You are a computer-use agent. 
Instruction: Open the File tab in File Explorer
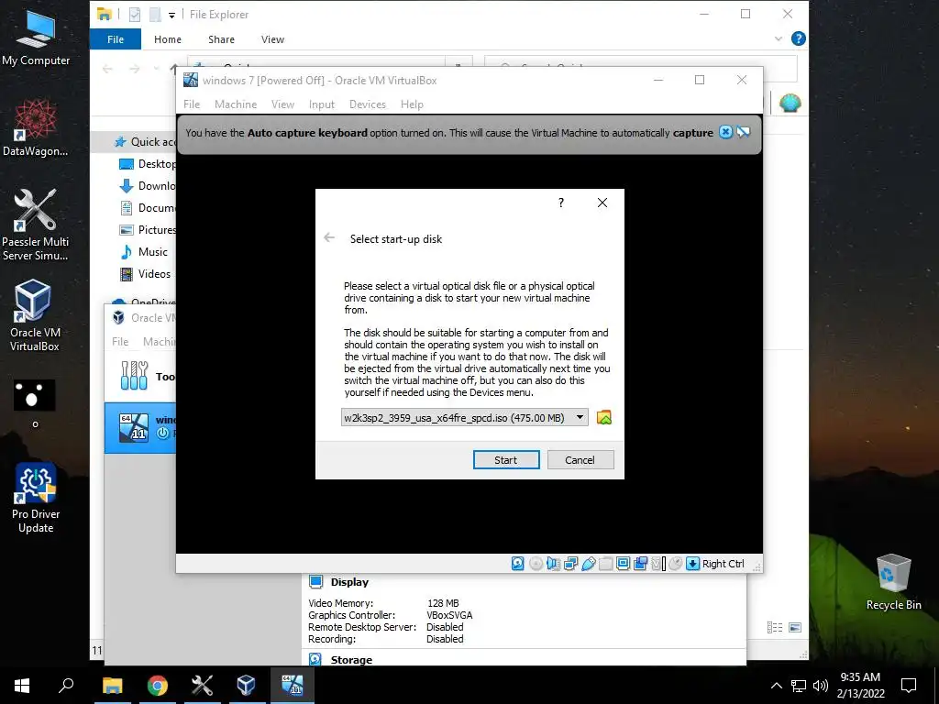(x=116, y=38)
